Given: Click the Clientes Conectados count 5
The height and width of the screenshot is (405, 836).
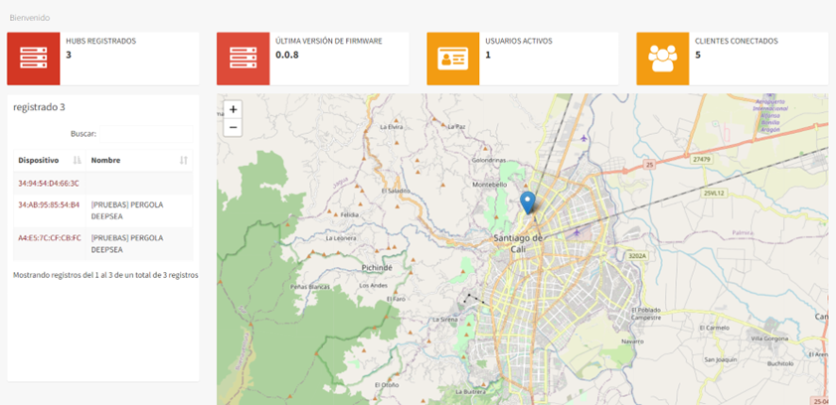Looking at the screenshot, I should (698, 55).
